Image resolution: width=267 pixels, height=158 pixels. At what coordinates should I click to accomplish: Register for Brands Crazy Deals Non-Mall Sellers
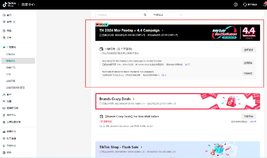click(x=249, y=116)
